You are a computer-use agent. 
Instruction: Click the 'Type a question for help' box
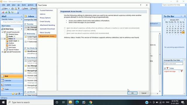pyautogui.click(x=174, y=5)
